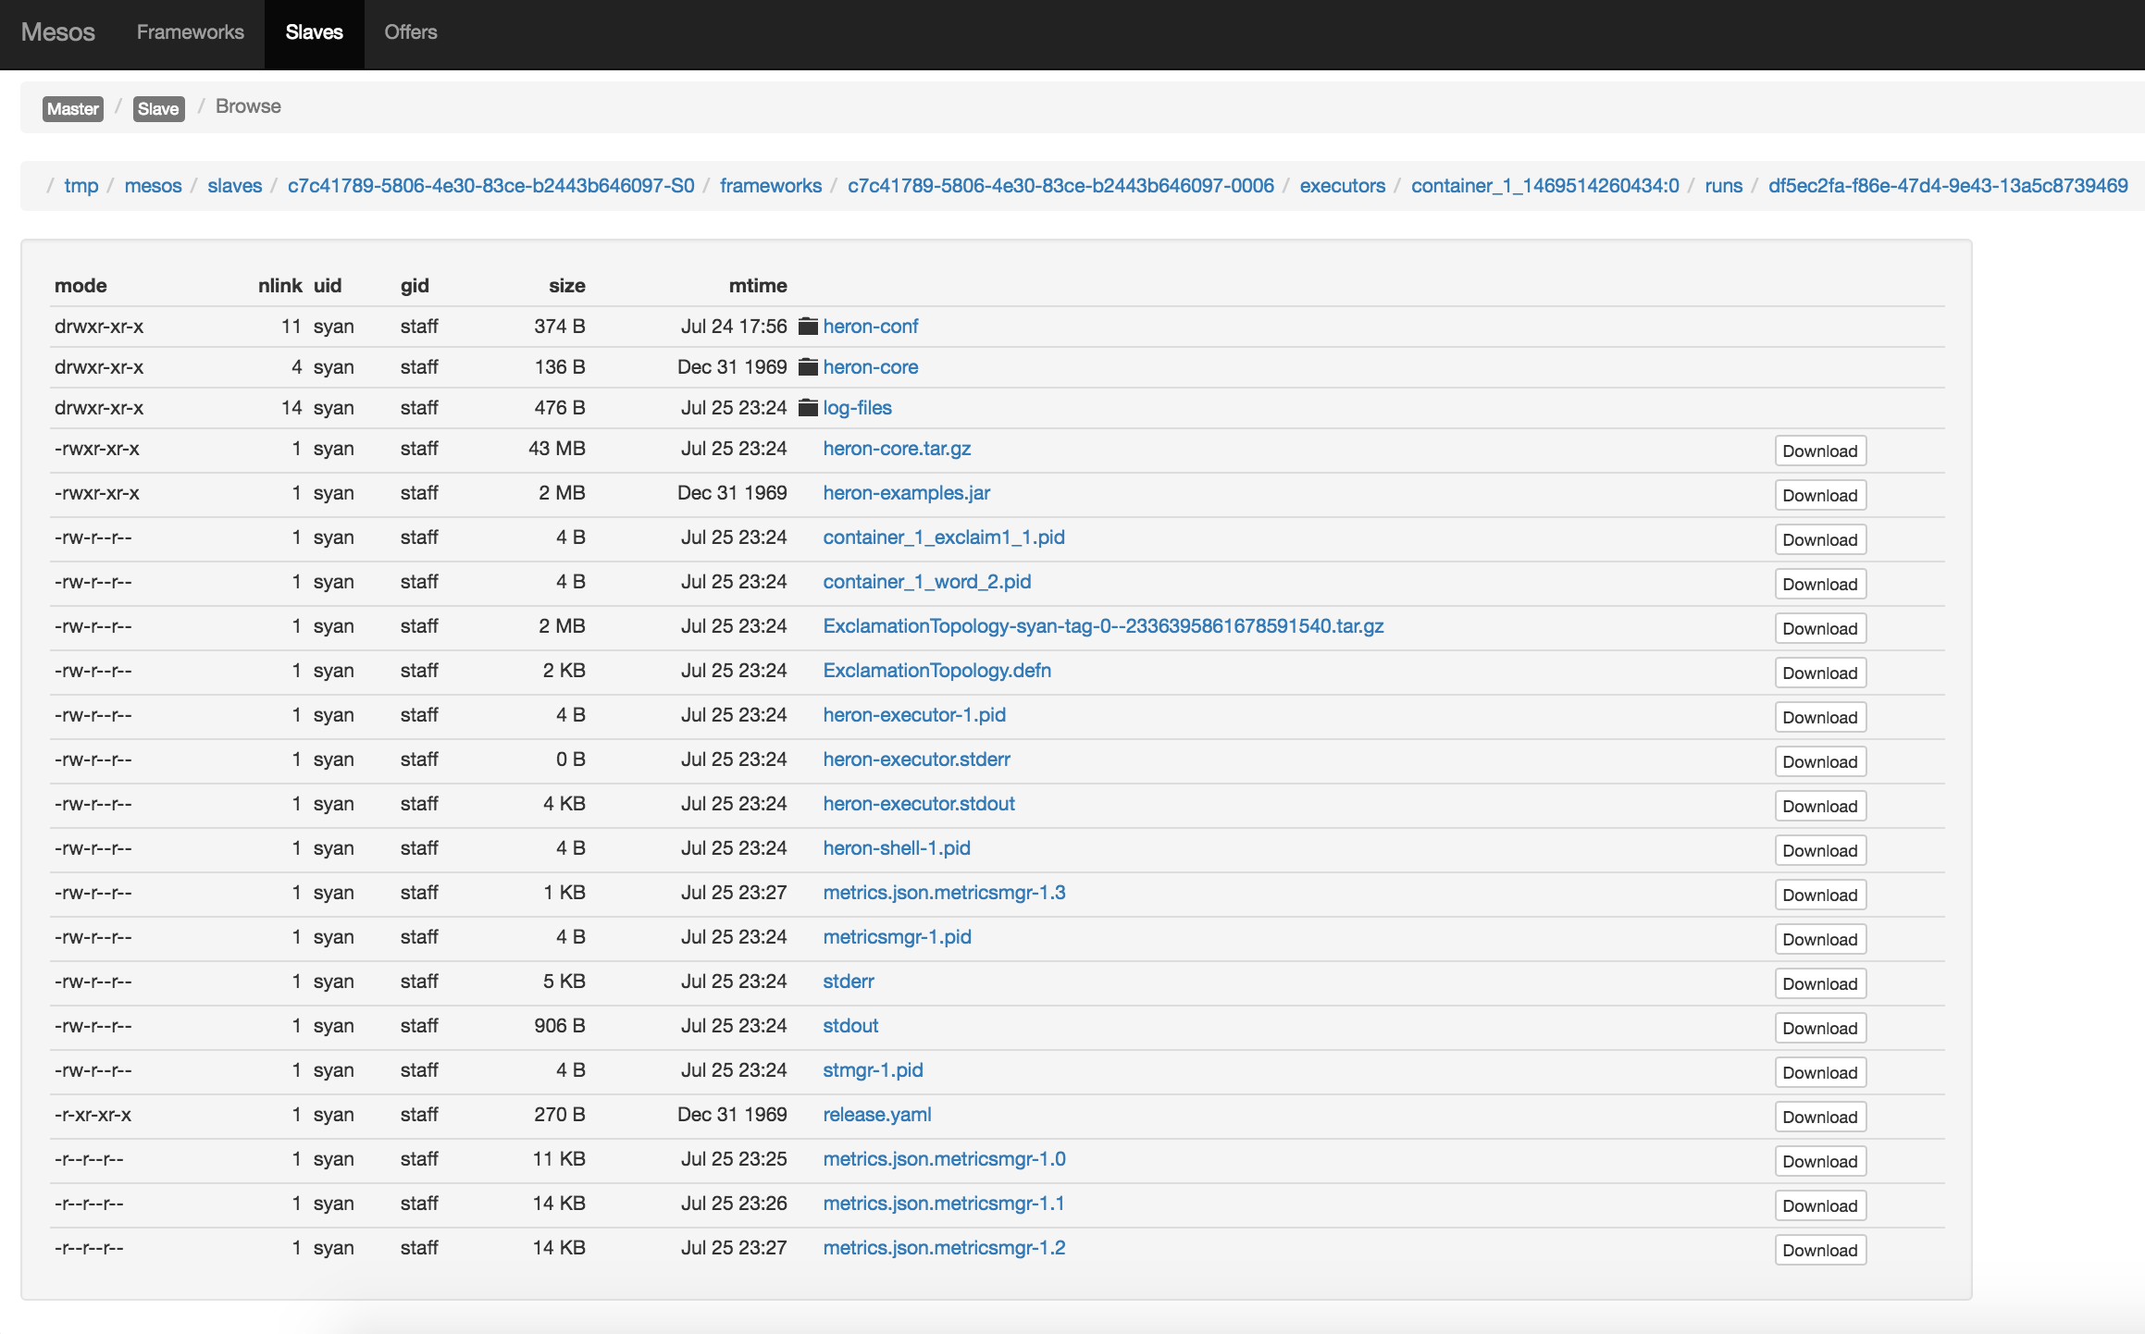
Task: Click the heron-conf folder icon
Action: [x=807, y=325]
